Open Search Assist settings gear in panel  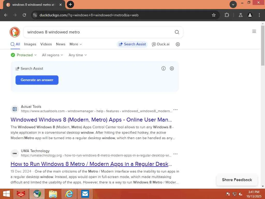172,68
